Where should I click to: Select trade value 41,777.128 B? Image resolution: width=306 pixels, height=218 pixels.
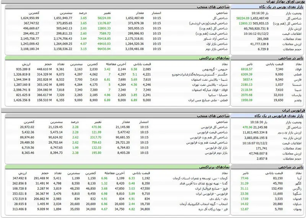(x=259, y=44)
